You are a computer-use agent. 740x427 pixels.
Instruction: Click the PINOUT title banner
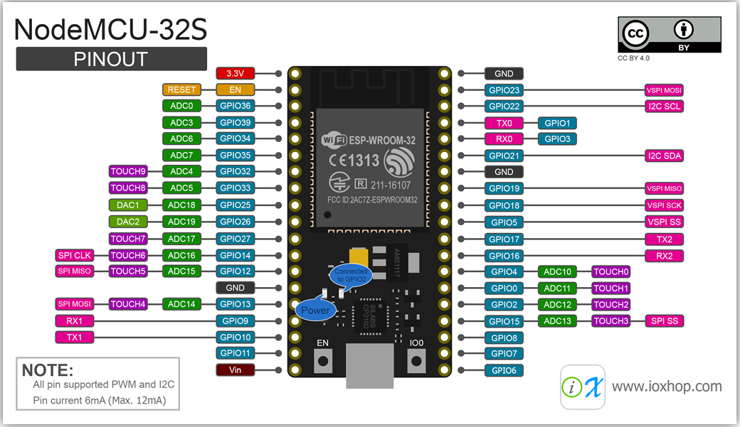click(112, 59)
